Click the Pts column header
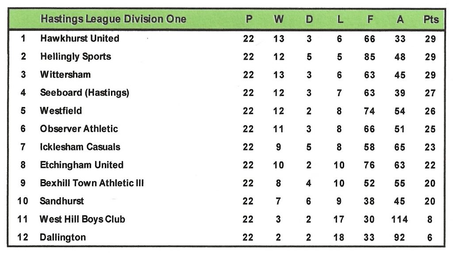Viewport: 453px width, 254px height. (x=430, y=19)
